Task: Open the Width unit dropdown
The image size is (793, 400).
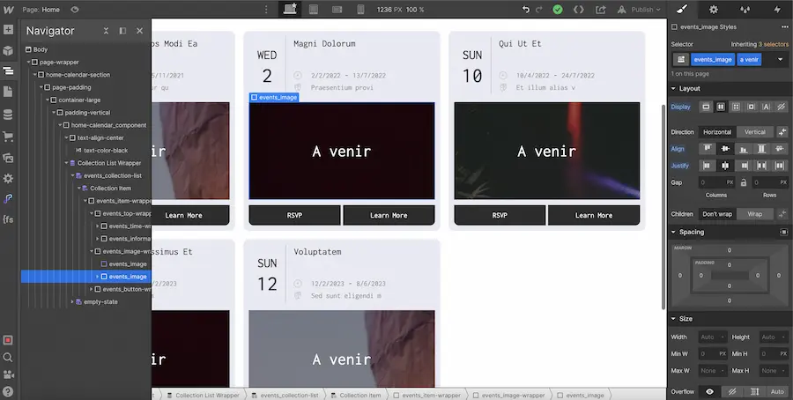Action: click(x=723, y=337)
